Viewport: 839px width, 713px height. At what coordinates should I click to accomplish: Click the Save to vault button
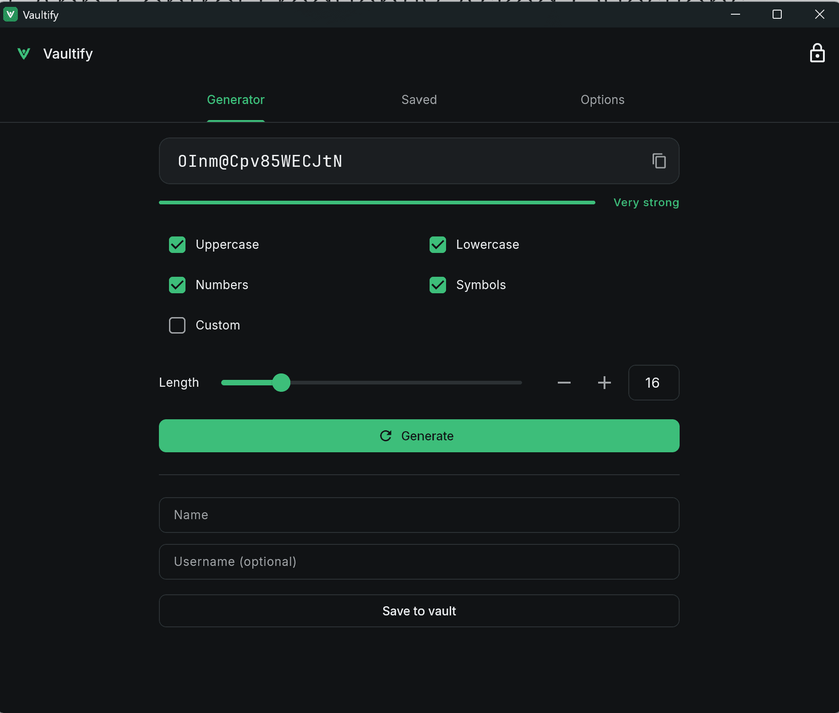coord(419,611)
